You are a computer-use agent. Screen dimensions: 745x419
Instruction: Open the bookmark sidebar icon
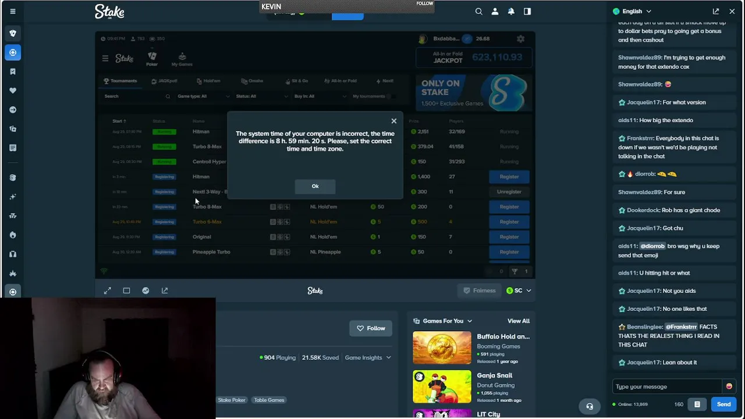[13, 72]
